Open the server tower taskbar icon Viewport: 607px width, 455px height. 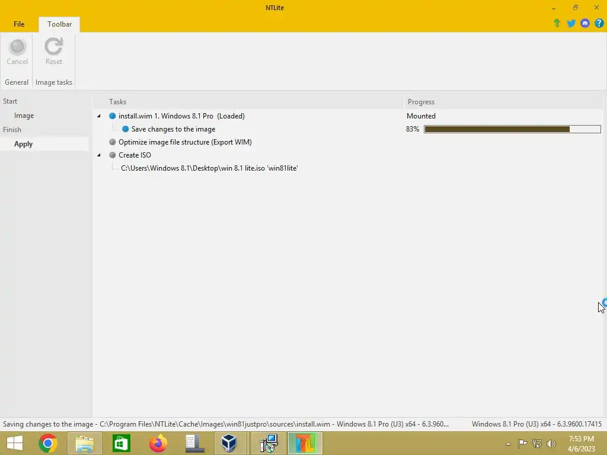pyautogui.click(x=194, y=443)
